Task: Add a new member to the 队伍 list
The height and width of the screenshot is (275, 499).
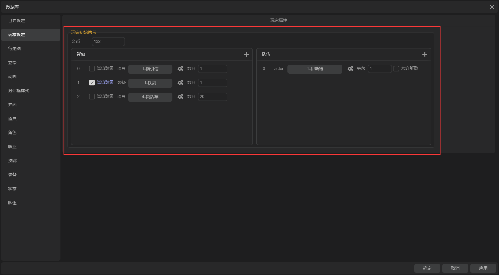Action: 425,55
